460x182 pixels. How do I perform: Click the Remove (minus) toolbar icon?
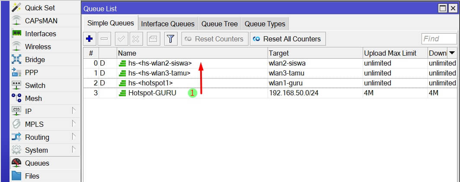105,39
